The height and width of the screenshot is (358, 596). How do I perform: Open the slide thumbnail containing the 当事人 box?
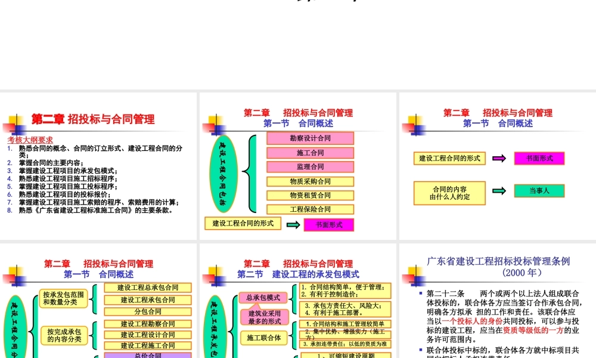(498, 166)
